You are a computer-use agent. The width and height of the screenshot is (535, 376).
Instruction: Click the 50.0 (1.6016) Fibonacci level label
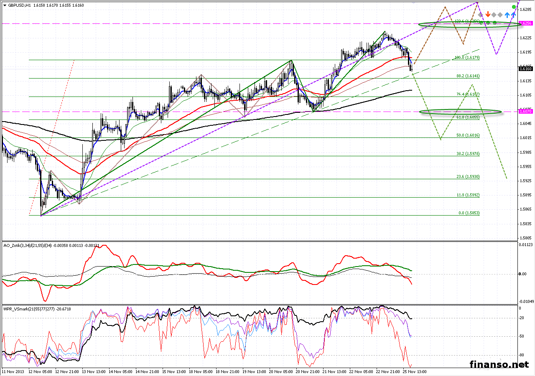pos(467,136)
